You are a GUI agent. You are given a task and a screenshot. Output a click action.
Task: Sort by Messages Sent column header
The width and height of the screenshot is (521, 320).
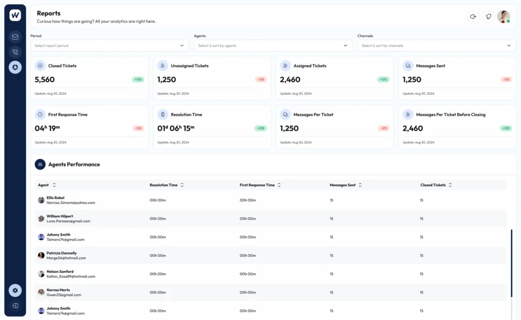pyautogui.click(x=360, y=185)
